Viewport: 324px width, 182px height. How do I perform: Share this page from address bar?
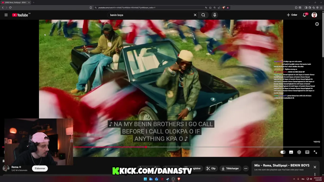tap(219, 8)
